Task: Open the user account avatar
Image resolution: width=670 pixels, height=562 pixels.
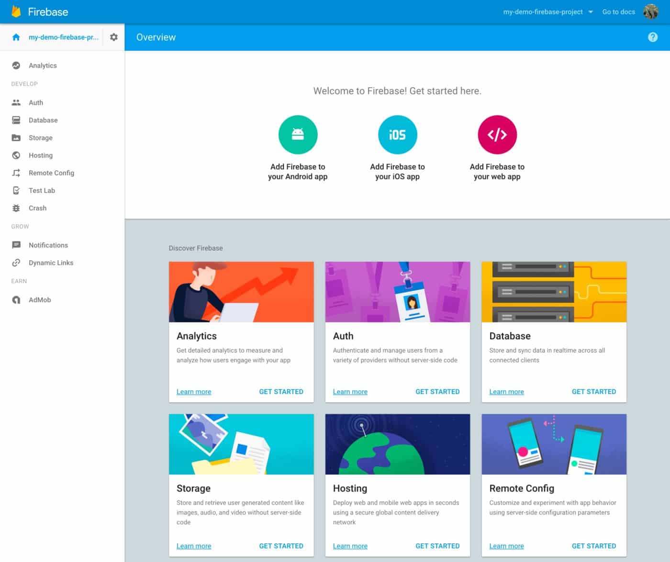Action: point(651,11)
